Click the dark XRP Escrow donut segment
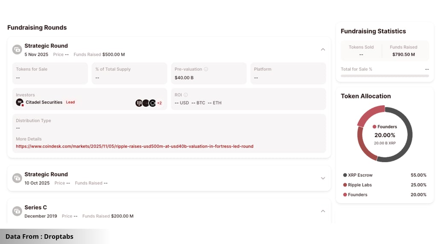This screenshot has width=437, height=244. tap(409, 135)
